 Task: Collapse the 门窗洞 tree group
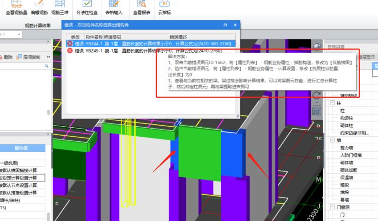(332, 207)
